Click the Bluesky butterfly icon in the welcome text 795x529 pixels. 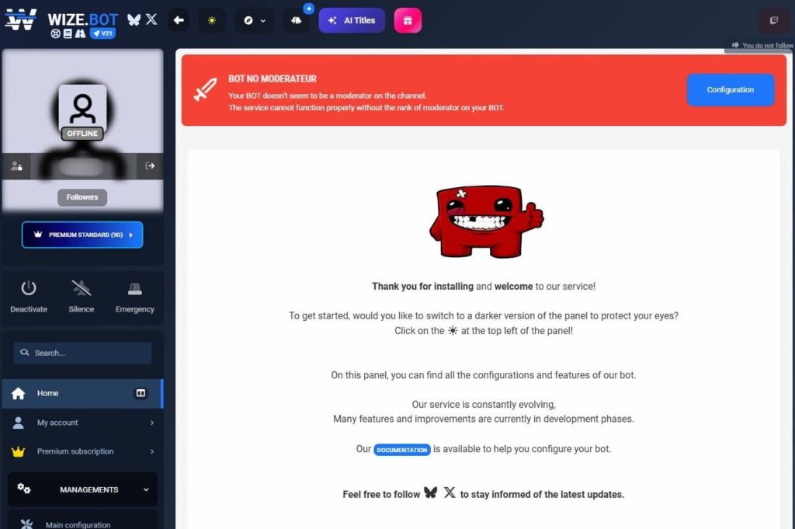[x=430, y=492]
